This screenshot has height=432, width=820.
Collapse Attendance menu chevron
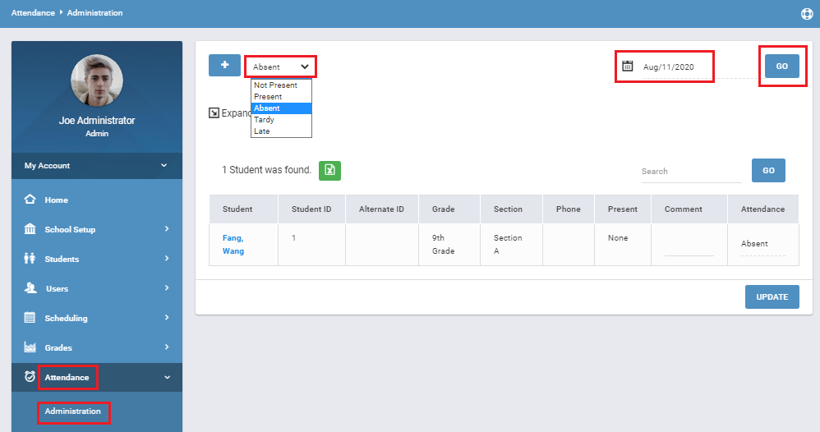(168, 377)
